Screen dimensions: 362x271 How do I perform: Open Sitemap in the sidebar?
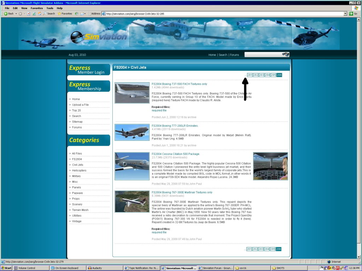click(77, 122)
